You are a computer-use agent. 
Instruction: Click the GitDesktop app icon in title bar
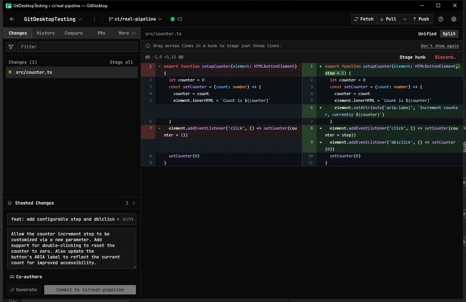pyautogui.click(x=9, y=5)
